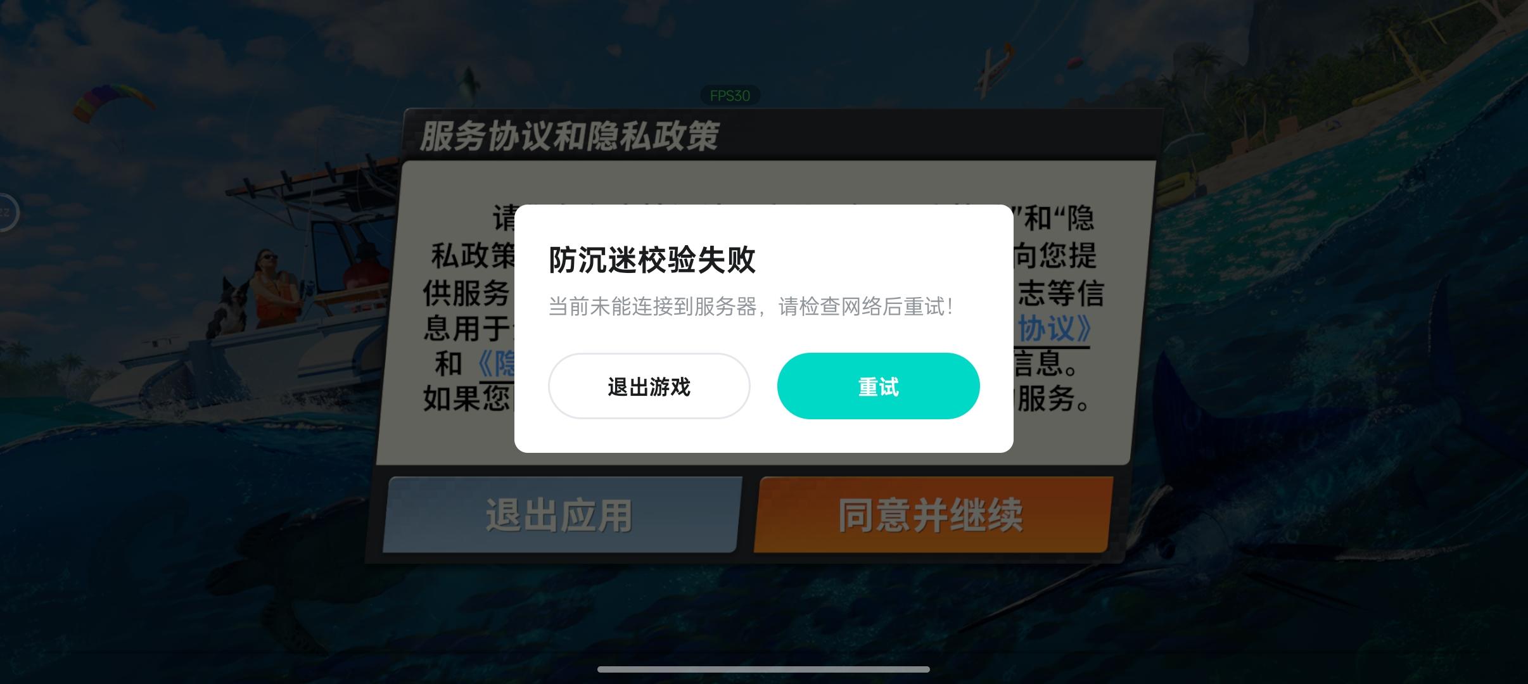
Task: Tap the black and white dog on the boat
Action: click(226, 307)
